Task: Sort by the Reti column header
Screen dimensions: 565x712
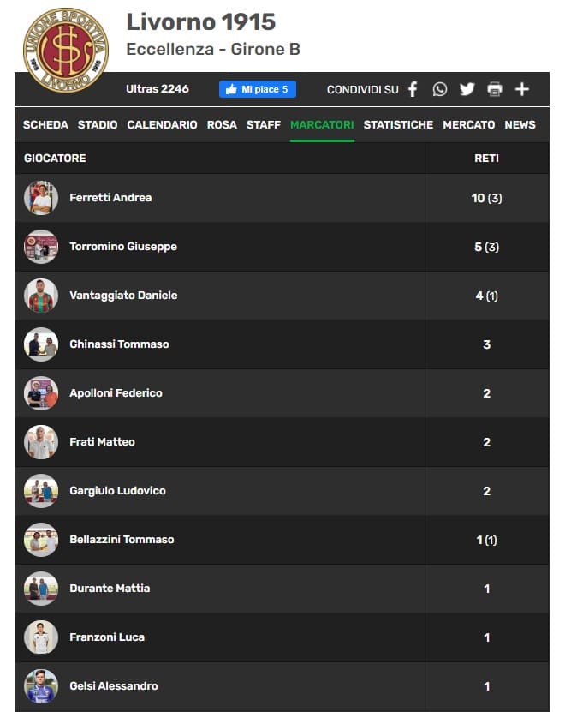Action: tap(486, 159)
